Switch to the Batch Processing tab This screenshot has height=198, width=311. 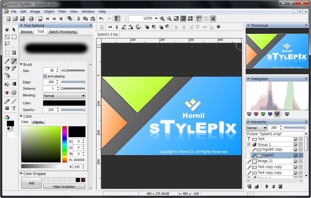click(63, 32)
